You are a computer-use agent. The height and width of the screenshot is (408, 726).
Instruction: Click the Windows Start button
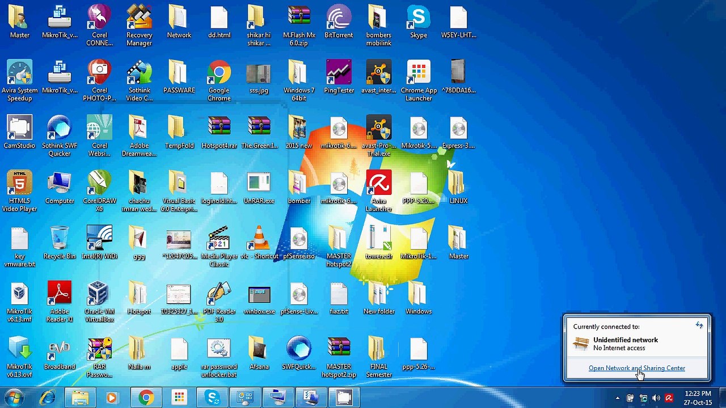[x=14, y=398]
